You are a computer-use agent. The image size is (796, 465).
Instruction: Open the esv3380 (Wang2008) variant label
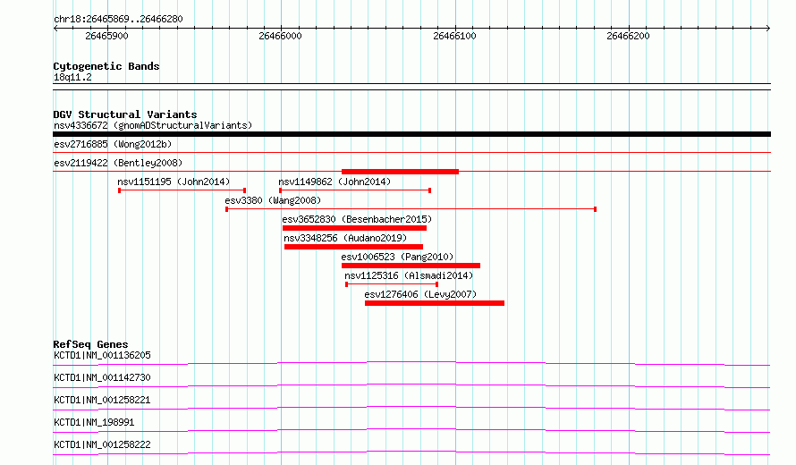pyautogui.click(x=273, y=200)
